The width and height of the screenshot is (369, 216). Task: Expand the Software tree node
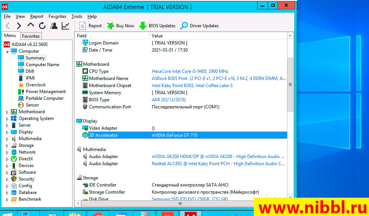click(7, 173)
